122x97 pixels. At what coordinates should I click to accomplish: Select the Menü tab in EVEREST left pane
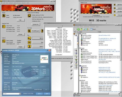tap(75, 32)
